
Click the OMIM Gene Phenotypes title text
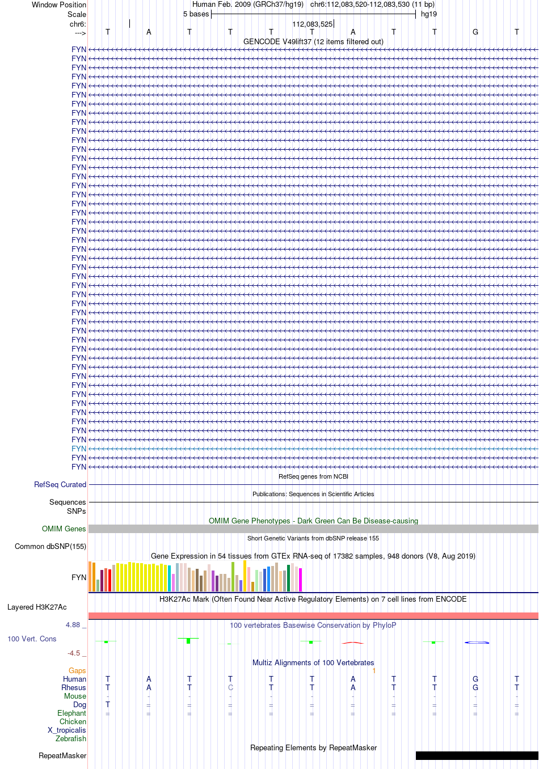tap(313, 521)
